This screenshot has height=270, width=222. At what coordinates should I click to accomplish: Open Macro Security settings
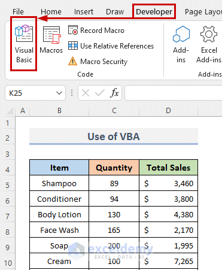(98, 62)
